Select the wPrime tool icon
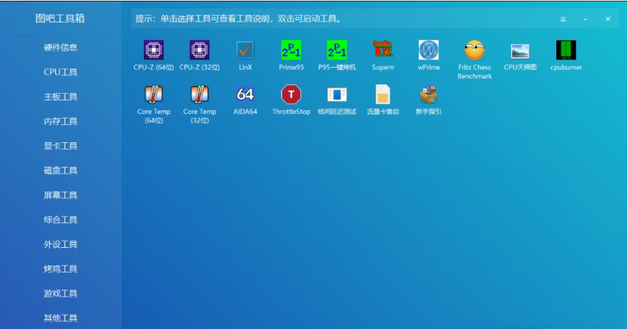This screenshot has width=627, height=329. (x=429, y=51)
